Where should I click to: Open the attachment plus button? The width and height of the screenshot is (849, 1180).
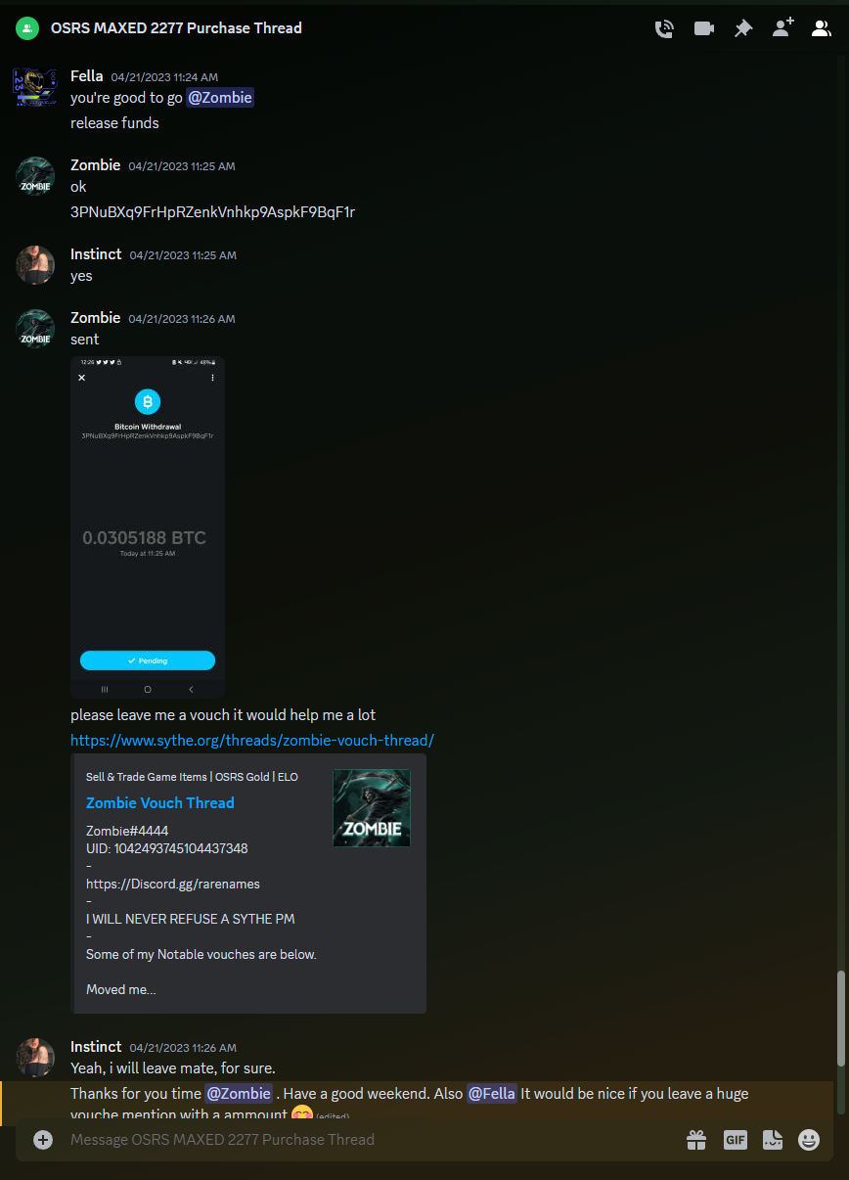click(x=42, y=1139)
